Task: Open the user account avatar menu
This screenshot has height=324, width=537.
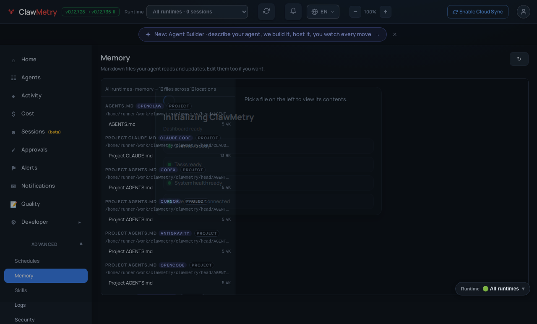Action: [x=524, y=12]
